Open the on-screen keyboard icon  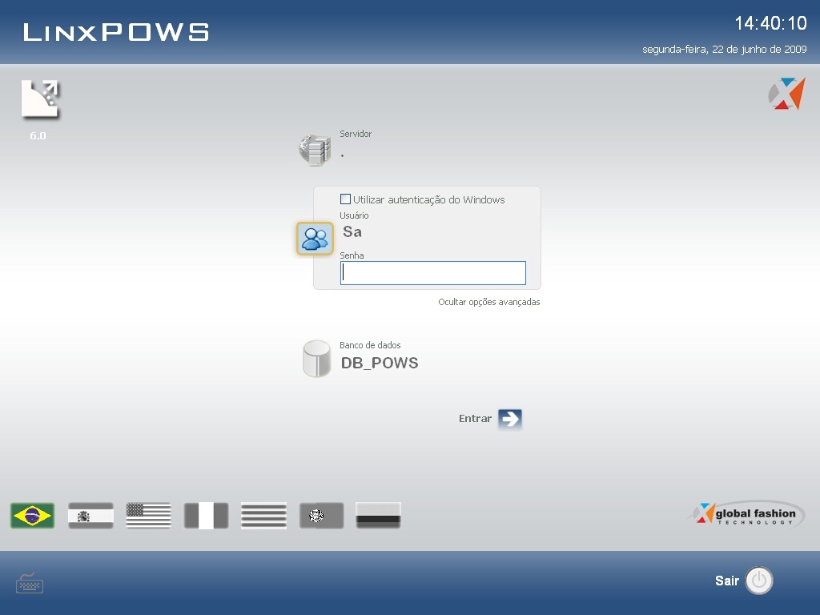point(30,583)
